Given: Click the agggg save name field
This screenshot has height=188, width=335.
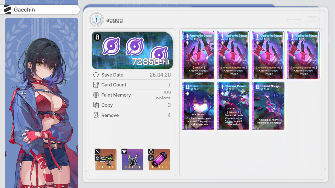Looking at the screenshot, I should pos(114,20).
